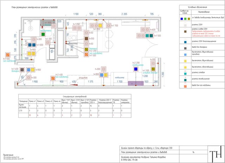Select the purple кондиционер unit rectangle

click(135, 83)
